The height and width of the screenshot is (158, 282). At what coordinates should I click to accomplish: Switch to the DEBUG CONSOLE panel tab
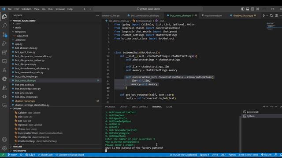point(140,107)
